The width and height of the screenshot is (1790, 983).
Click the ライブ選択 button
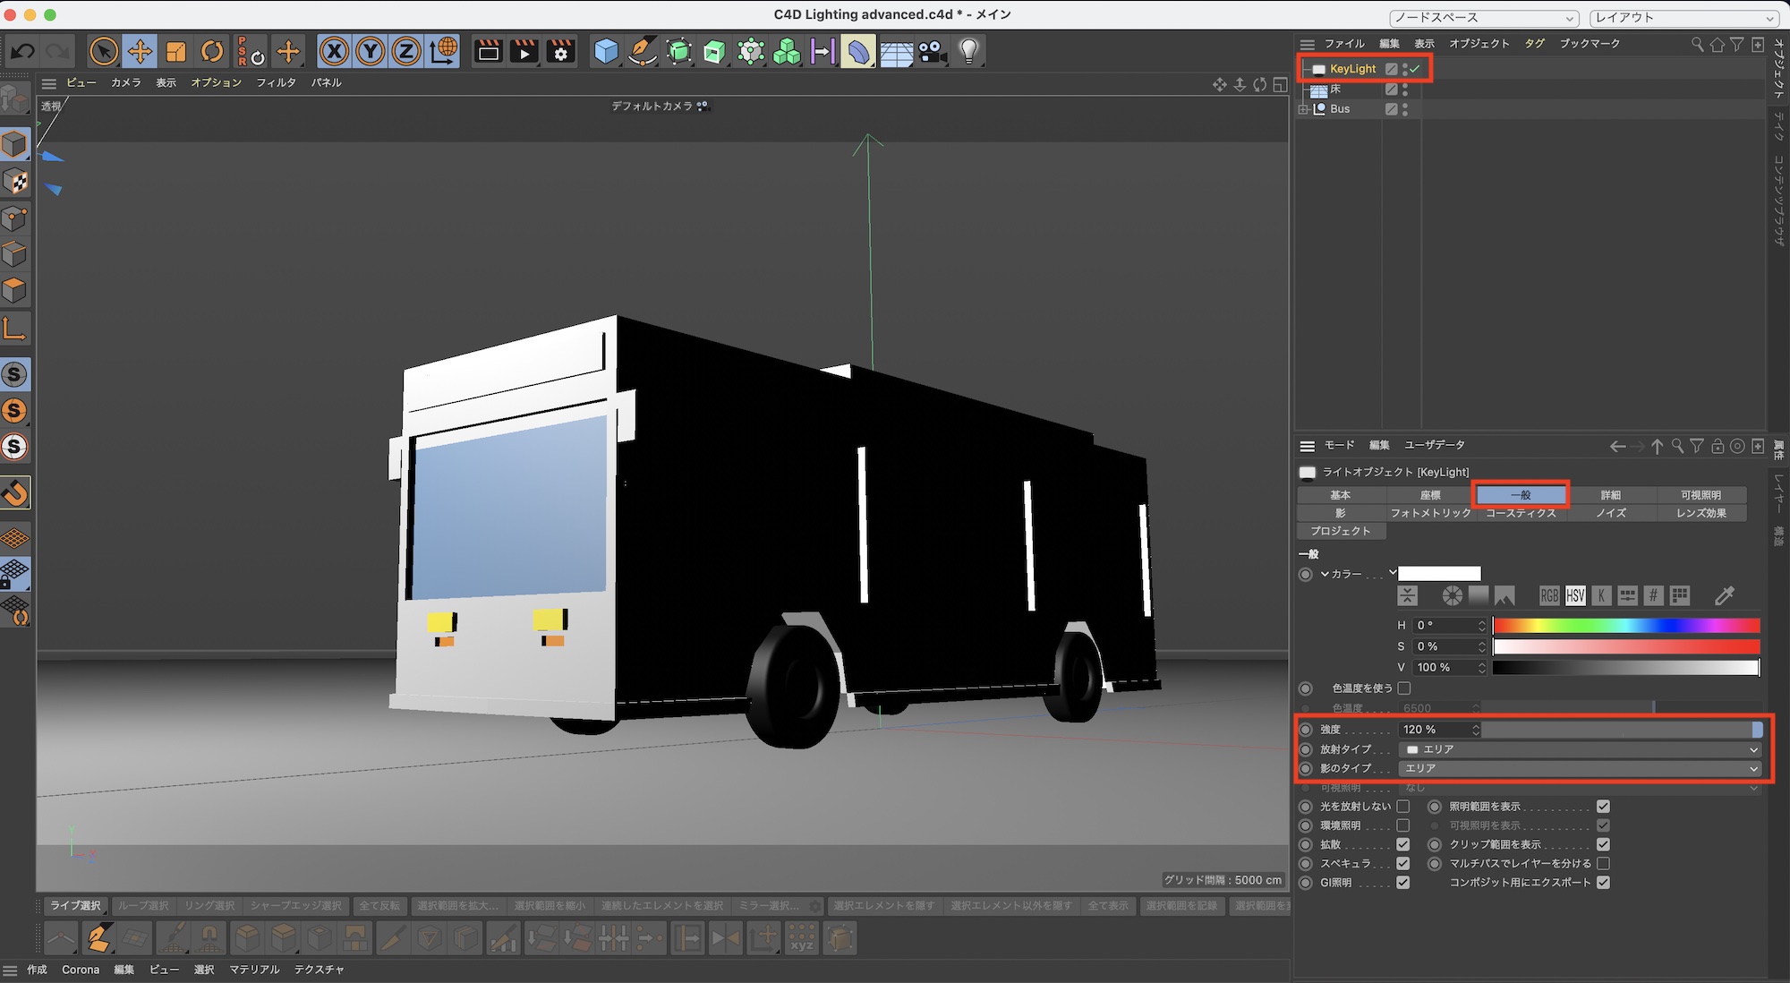point(75,906)
